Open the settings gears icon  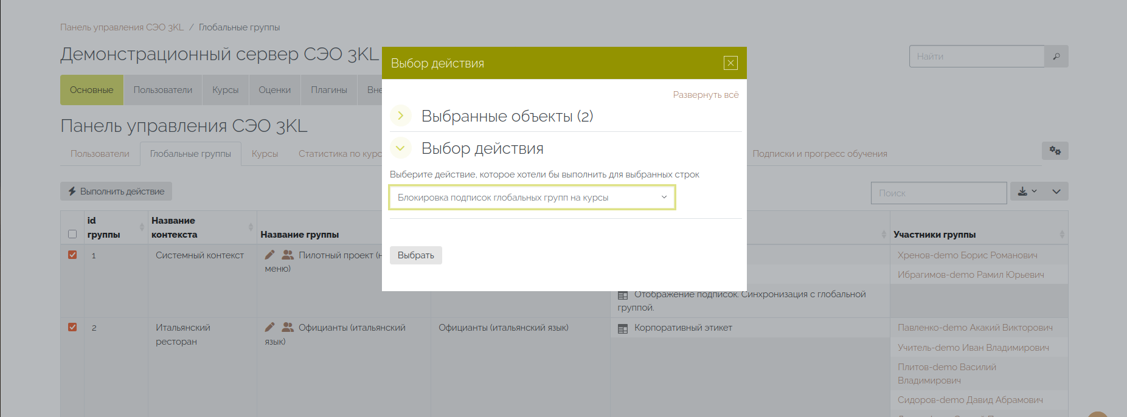click(1055, 151)
